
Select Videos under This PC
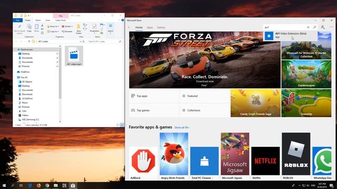point(25,115)
